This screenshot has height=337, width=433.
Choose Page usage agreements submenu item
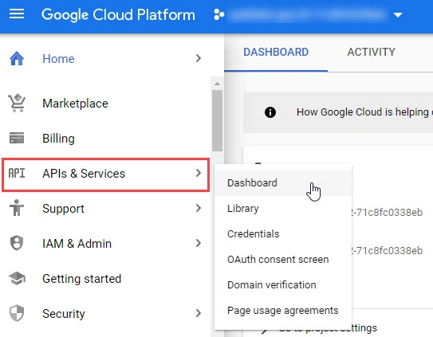point(283,311)
